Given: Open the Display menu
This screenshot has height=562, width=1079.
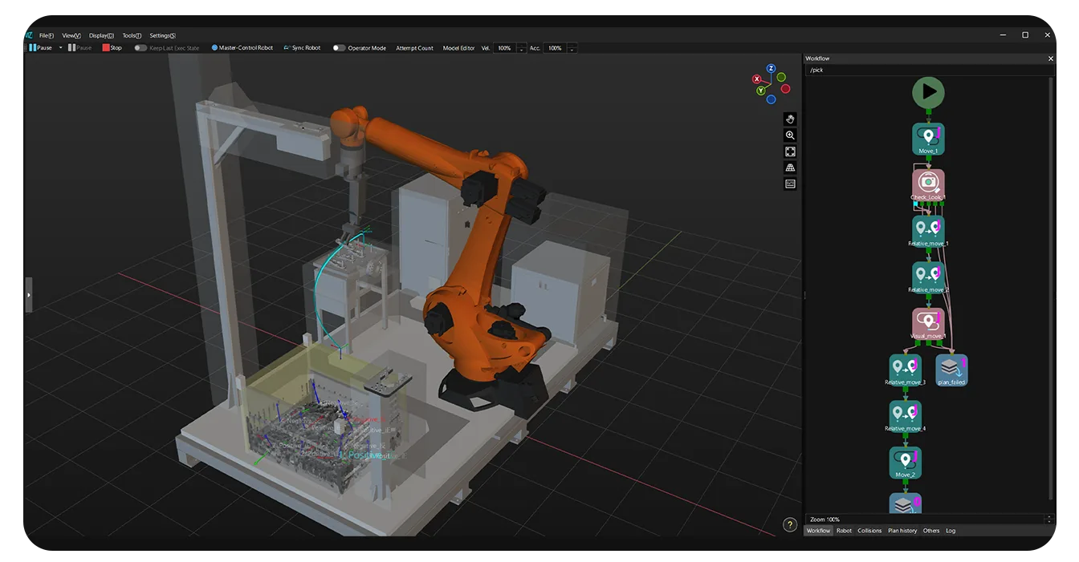Looking at the screenshot, I should point(101,35).
